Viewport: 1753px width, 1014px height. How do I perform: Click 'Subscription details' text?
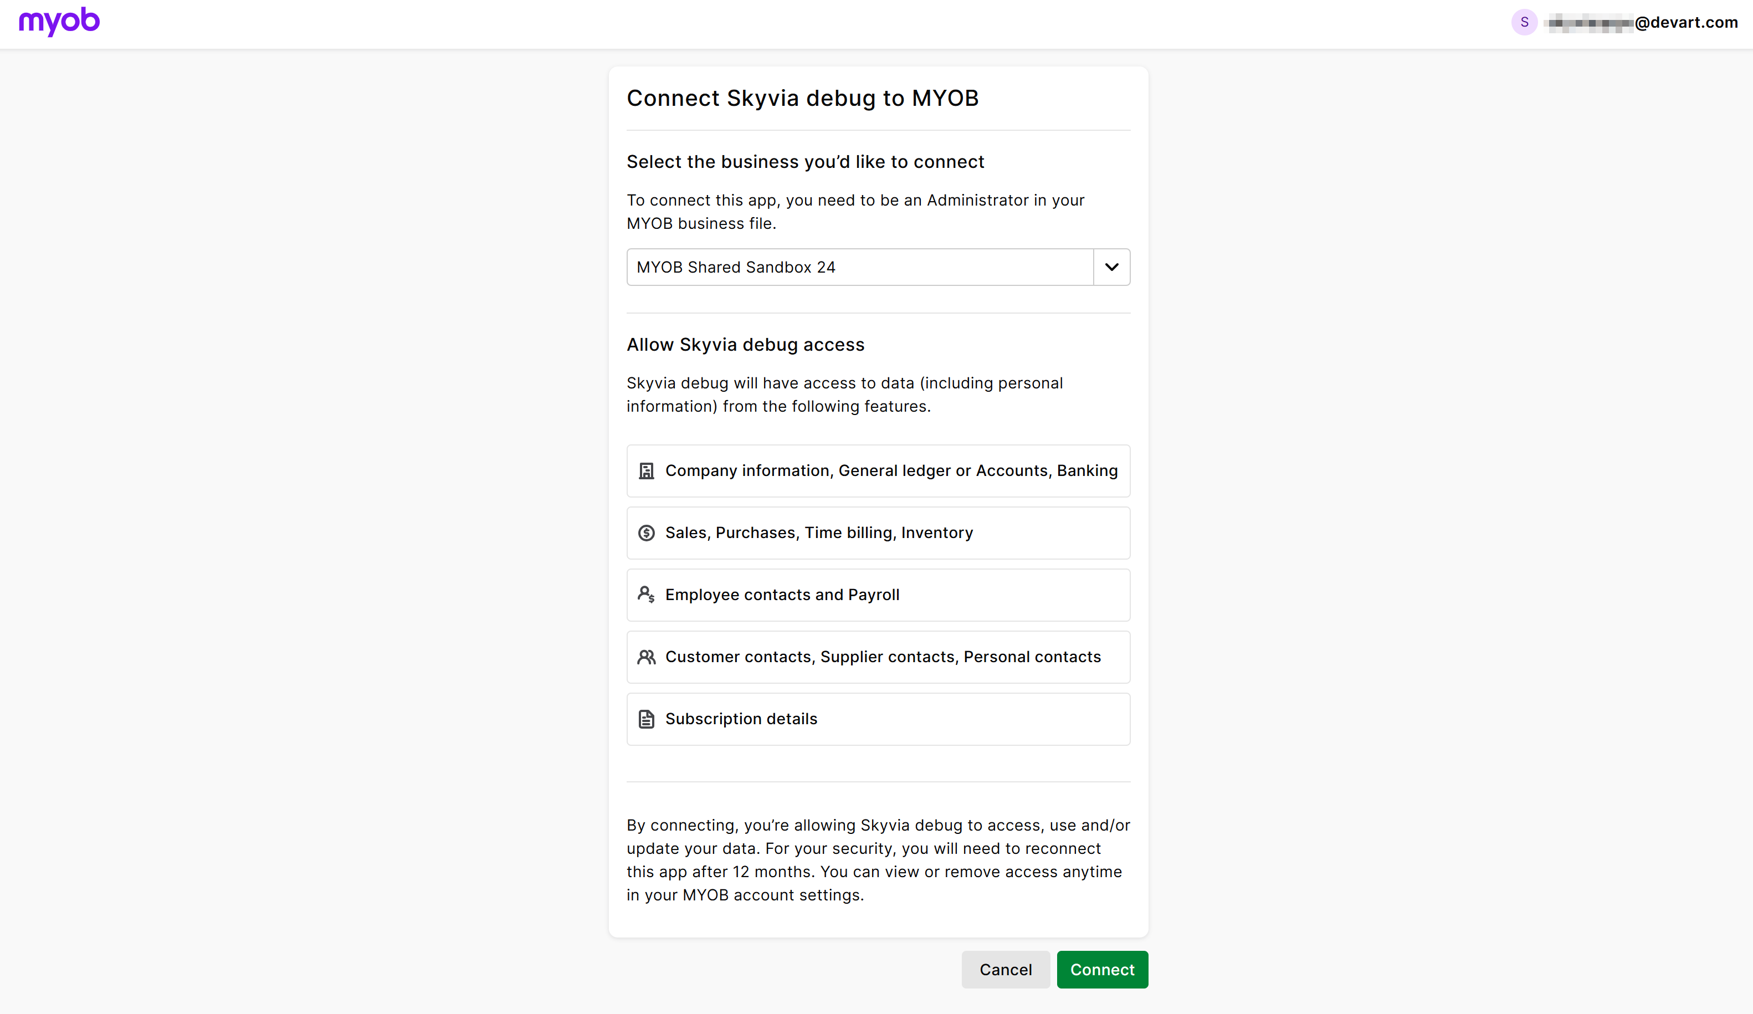coord(741,719)
